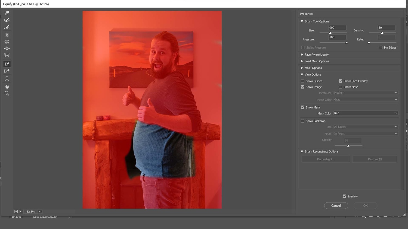The height and width of the screenshot is (229, 408).
Task: Click the Rate value field
Action: 387,37
